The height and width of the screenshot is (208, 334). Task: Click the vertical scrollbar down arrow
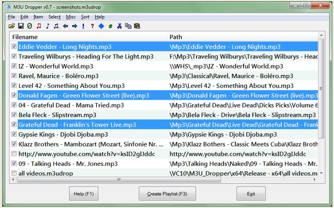321,173
